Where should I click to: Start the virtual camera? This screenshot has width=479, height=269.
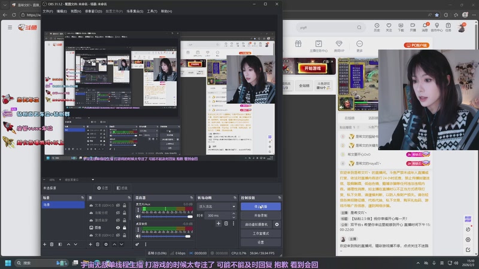point(256,225)
